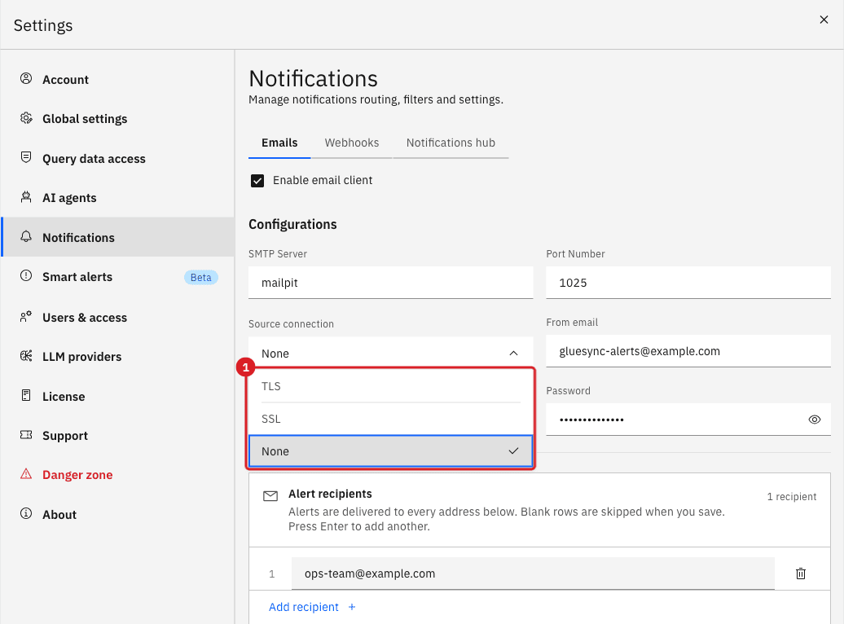
Task: Click the Danger zone warning triangle icon
Action: [26, 474]
